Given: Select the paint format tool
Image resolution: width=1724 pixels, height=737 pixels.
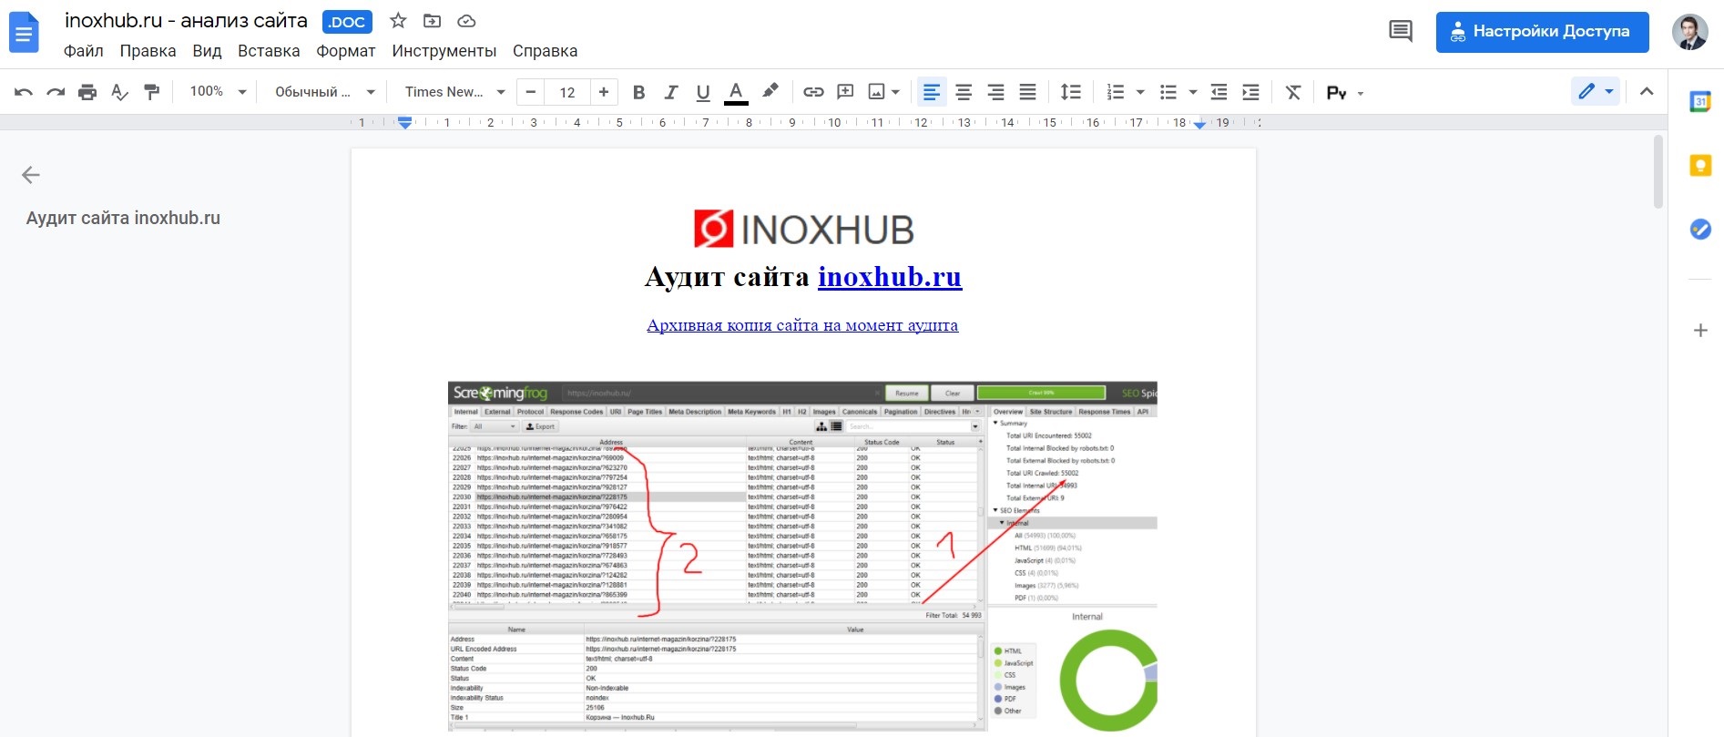Looking at the screenshot, I should pos(152,92).
